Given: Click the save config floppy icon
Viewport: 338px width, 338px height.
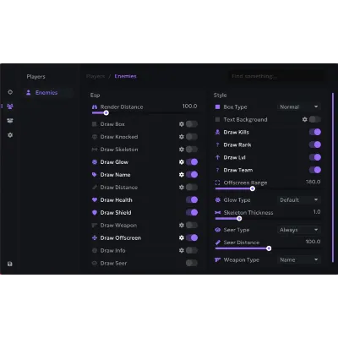Looking at the screenshot, I should coord(10,264).
